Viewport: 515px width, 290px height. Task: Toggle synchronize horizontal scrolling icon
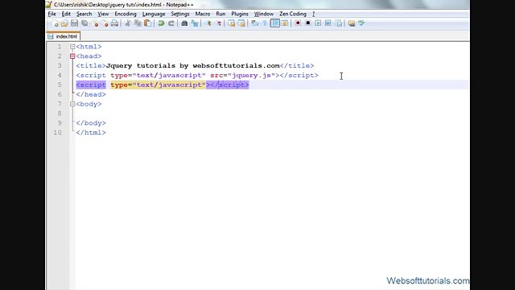pos(241,23)
